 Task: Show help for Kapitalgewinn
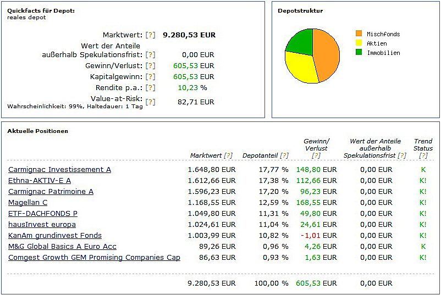pyautogui.click(x=150, y=77)
